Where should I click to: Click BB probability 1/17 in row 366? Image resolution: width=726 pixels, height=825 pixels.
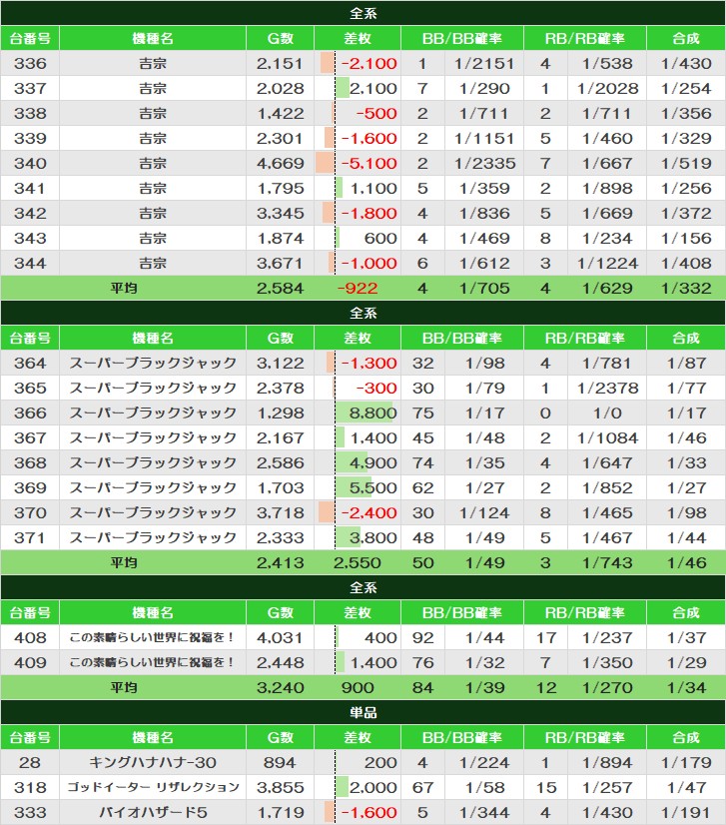(x=484, y=413)
